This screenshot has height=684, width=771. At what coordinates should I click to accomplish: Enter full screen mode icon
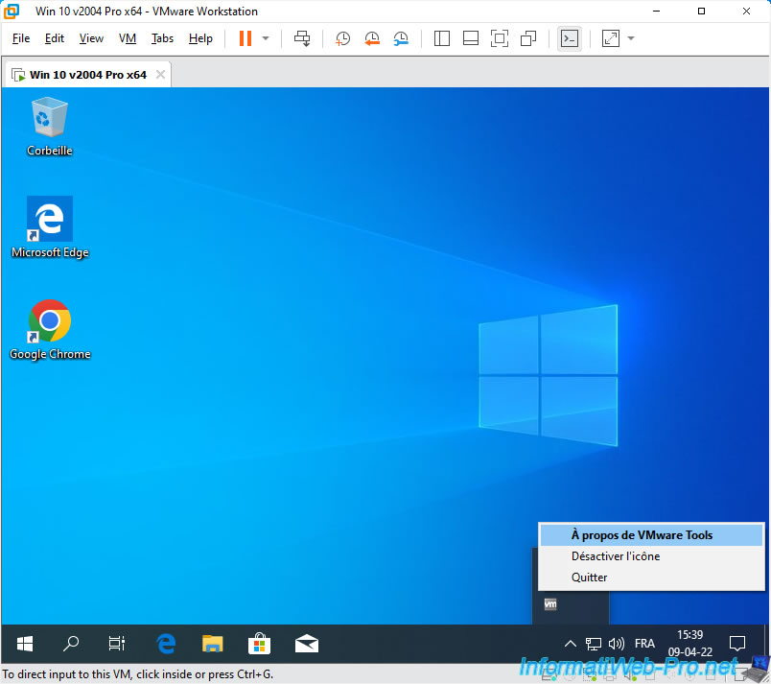click(x=499, y=38)
